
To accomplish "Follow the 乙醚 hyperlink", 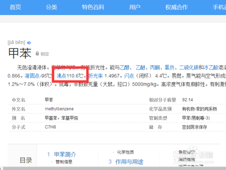I will 141,68.
